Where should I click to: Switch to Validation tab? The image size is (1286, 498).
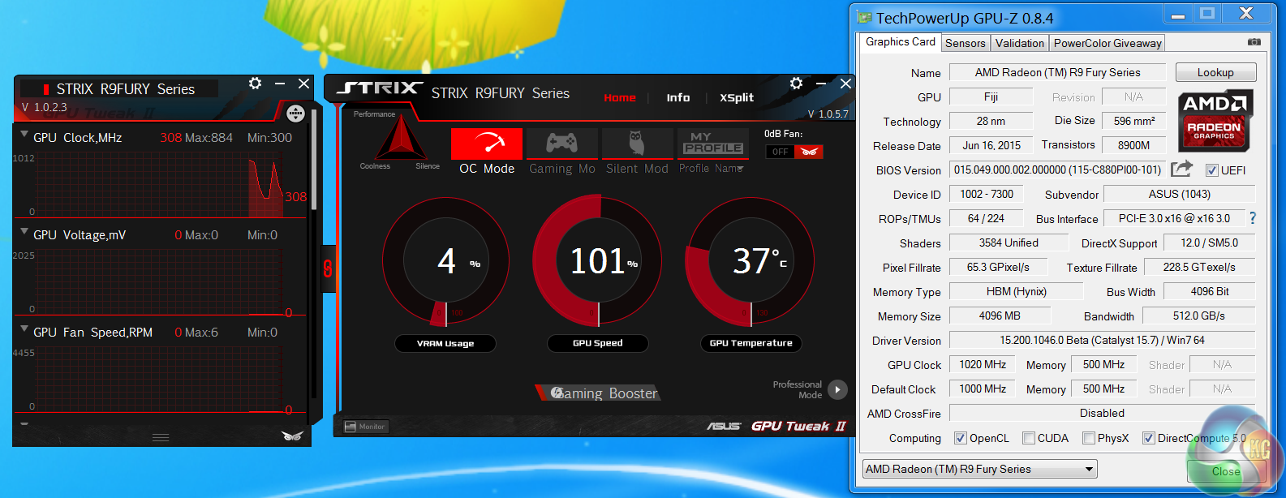[1020, 43]
